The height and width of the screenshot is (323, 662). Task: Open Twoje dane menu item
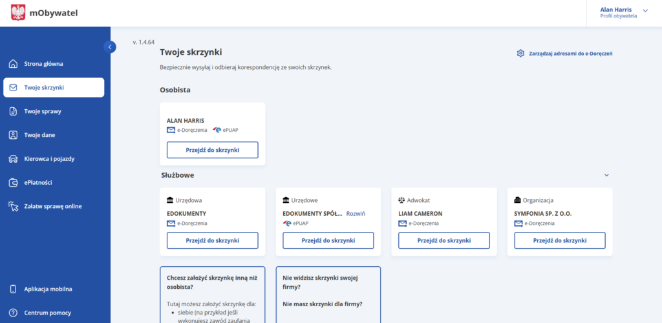pyautogui.click(x=54, y=135)
